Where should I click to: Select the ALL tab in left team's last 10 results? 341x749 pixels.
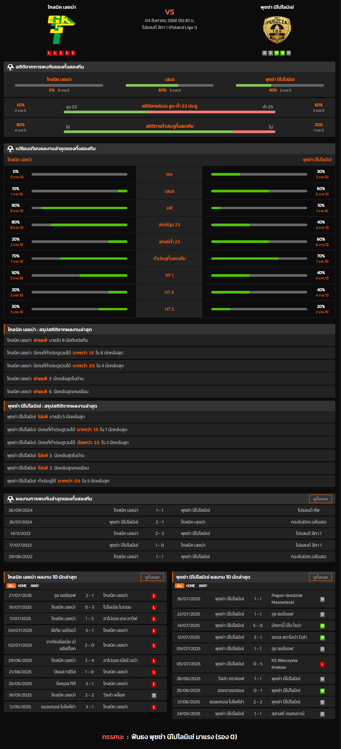[11, 586]
